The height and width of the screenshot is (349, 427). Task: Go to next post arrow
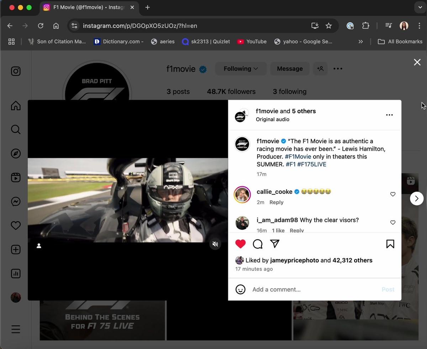tap(417, 198)
